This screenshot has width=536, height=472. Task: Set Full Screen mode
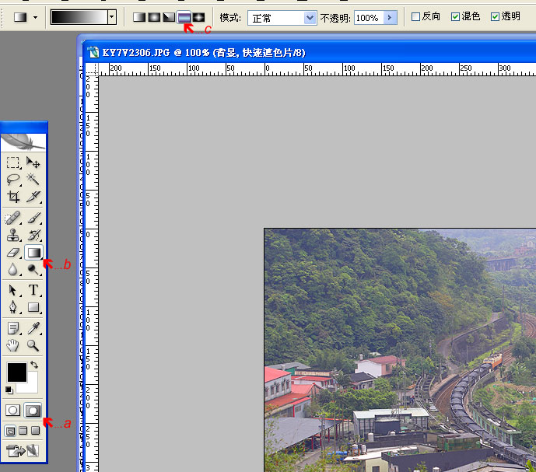36,431
